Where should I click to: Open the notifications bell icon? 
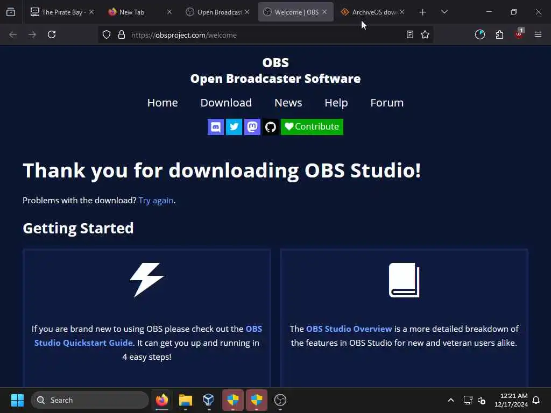coord(536,400)
